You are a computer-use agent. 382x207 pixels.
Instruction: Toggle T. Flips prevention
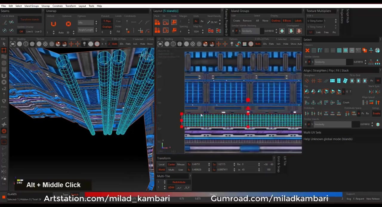(107, 21)
